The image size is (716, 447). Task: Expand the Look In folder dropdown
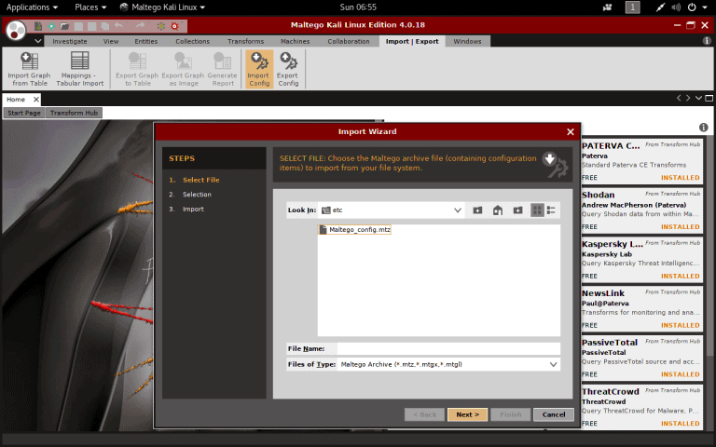click(x=458, y=210)
